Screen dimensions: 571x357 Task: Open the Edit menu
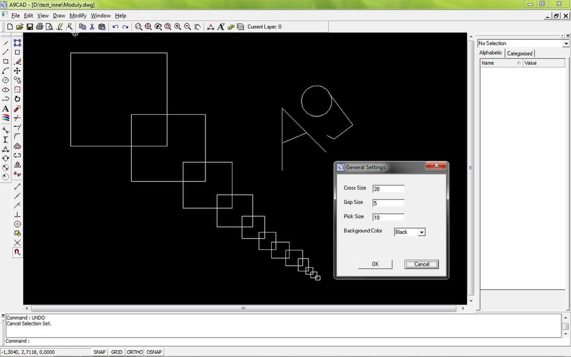[x=29, y=16]
